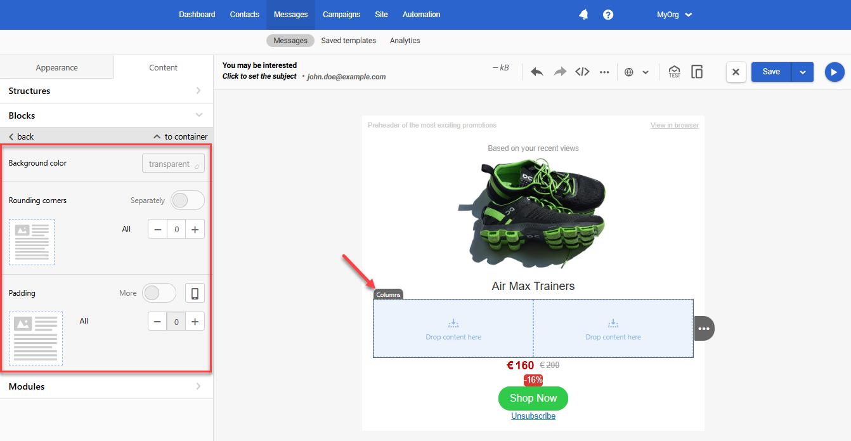The height and width of the screenshot is (441, 851).
Task: Open the Analytics sub-tab
Action: click(x=405, y=41)
